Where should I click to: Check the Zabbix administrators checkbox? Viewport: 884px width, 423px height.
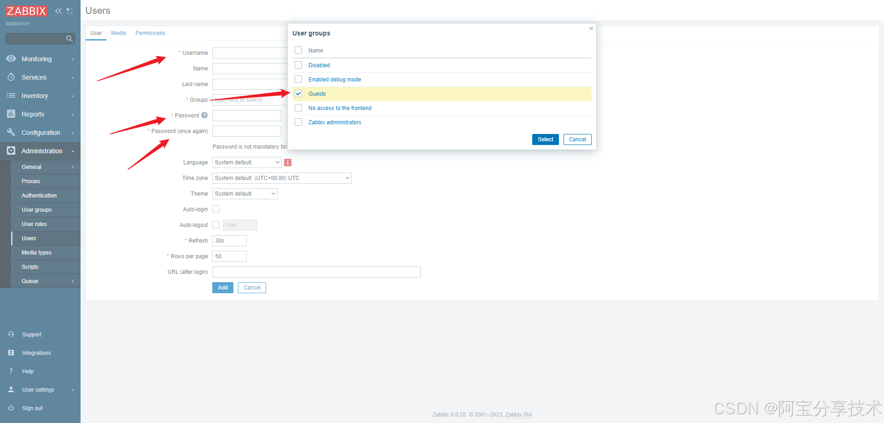point(298,122)
